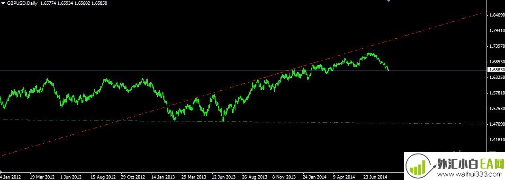This screenshot has height=180, width=505.
Task: Click the 8 Nov 2013 date label
Action: click(x=284, y=177)
